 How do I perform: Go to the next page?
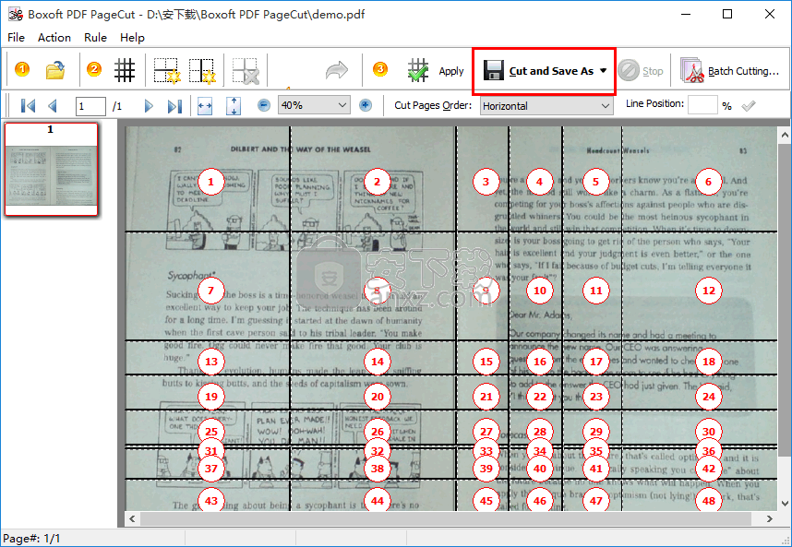(x=149, y=106)
